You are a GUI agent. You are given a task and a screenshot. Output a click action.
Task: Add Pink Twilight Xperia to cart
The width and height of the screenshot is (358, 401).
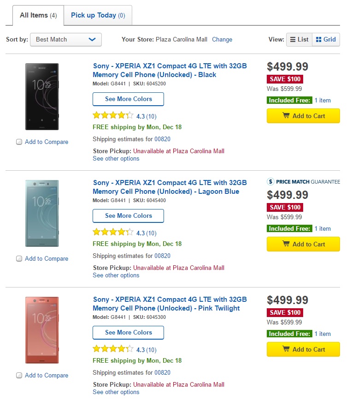303,349
